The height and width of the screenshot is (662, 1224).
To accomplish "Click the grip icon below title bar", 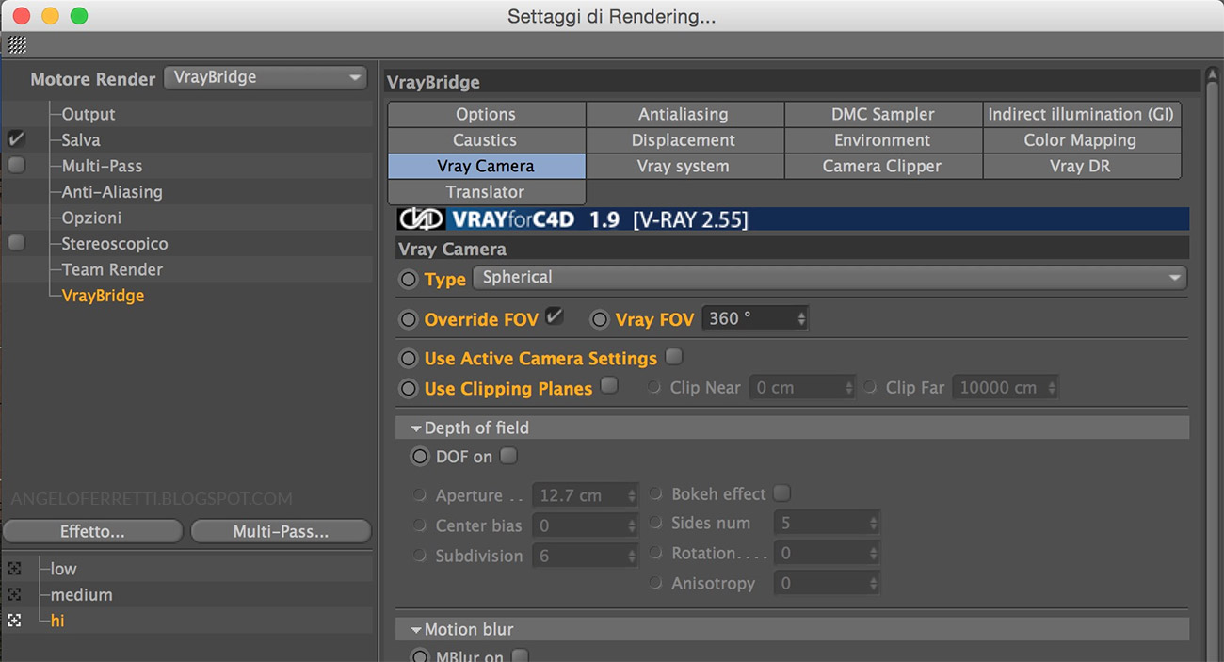I will pos(17,45).
